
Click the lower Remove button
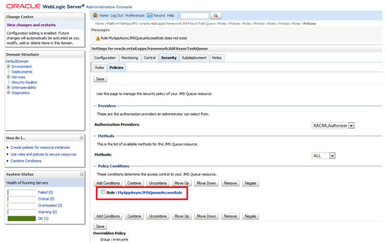pyautogui.click(x=230, y=216)
